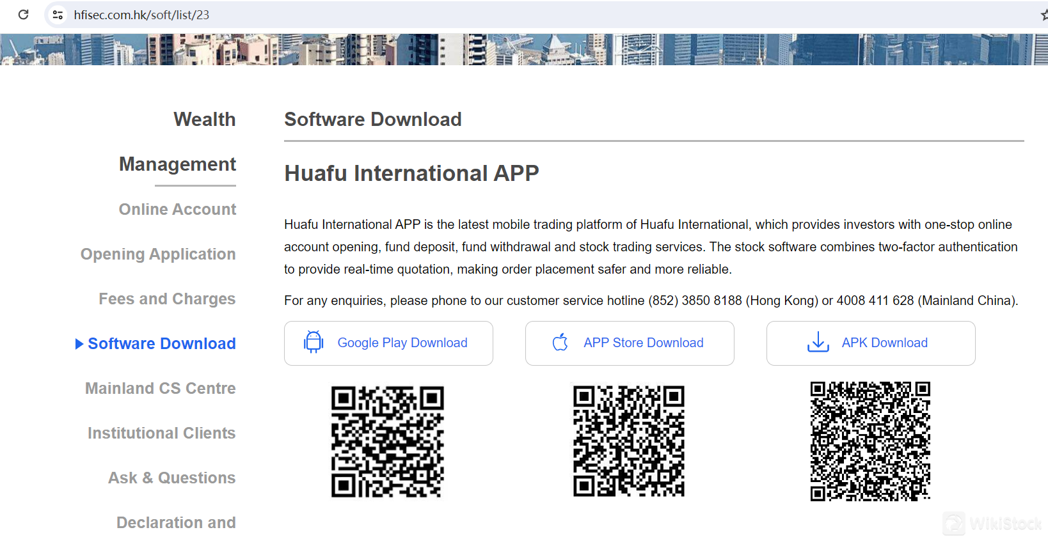Screen dimensions: 1048x546
Task: Bookmark this page with the star icon
Action: [1044, 15]
